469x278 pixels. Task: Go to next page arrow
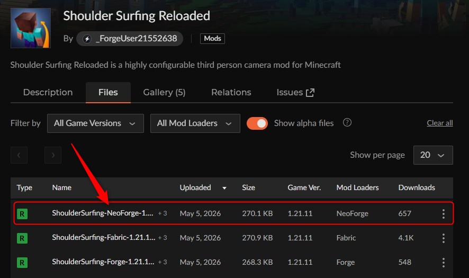(53, 155)
